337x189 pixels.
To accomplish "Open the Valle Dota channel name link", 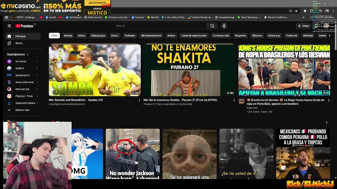I will (252, 108).
